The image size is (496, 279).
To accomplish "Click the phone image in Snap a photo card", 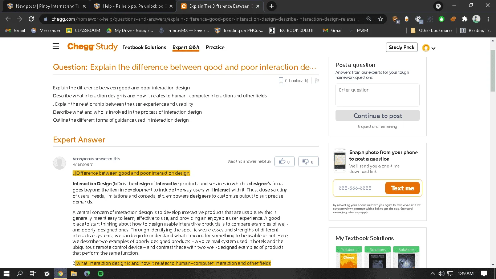I will coord(340,160).
